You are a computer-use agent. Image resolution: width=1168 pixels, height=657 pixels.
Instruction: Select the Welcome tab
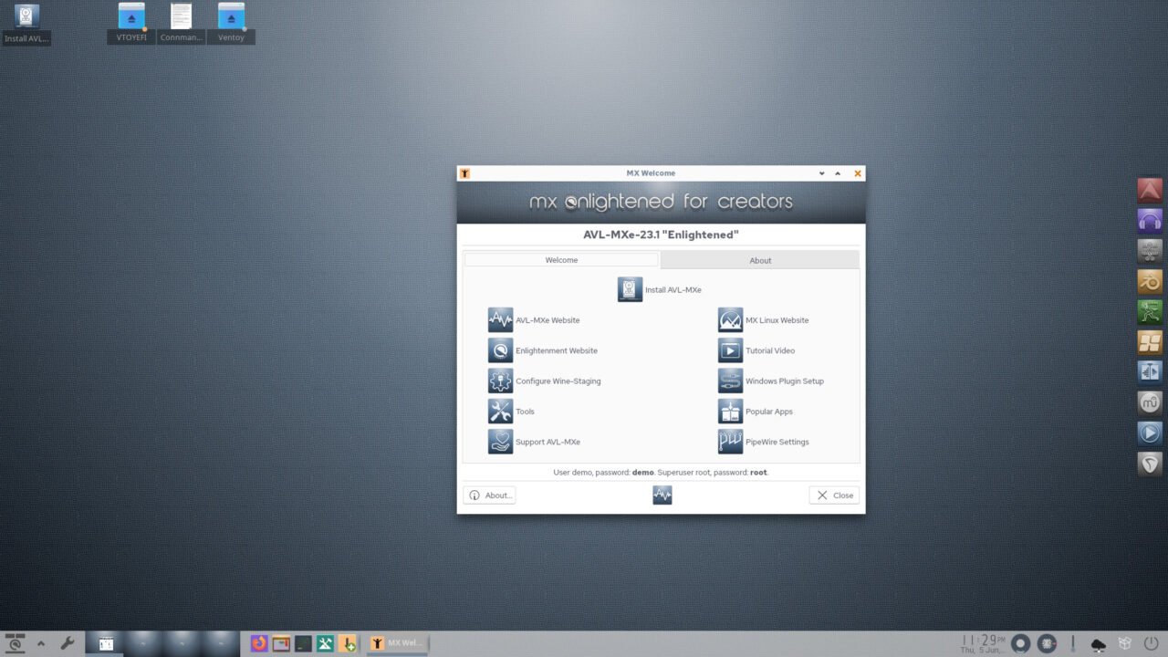[561, 260]
